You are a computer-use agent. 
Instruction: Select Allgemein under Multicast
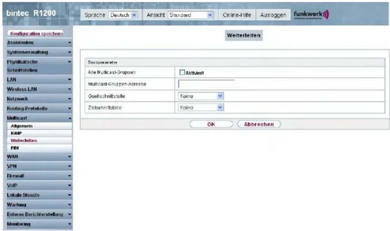39,126
